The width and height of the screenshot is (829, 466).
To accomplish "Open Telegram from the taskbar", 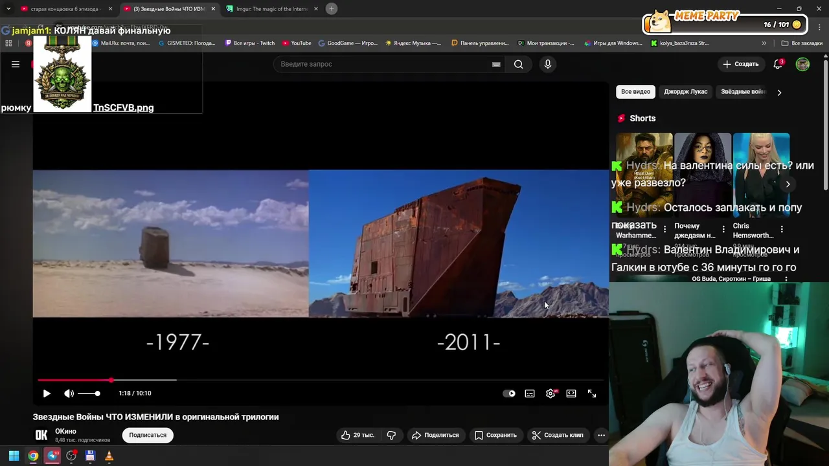I will (x=52, y=456).
